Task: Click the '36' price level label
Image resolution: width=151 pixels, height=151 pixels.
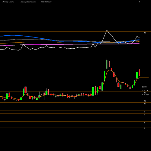Action: pos(145,33)
